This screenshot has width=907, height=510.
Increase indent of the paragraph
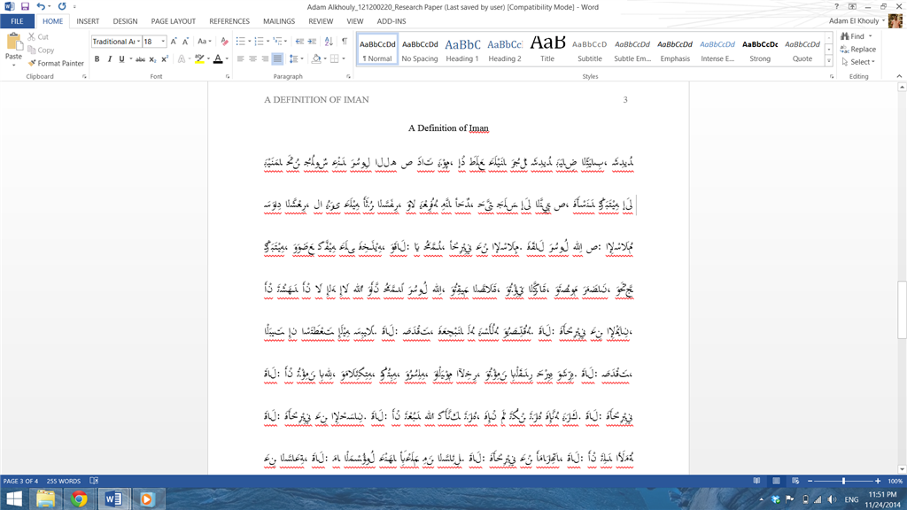coord(312,41)
